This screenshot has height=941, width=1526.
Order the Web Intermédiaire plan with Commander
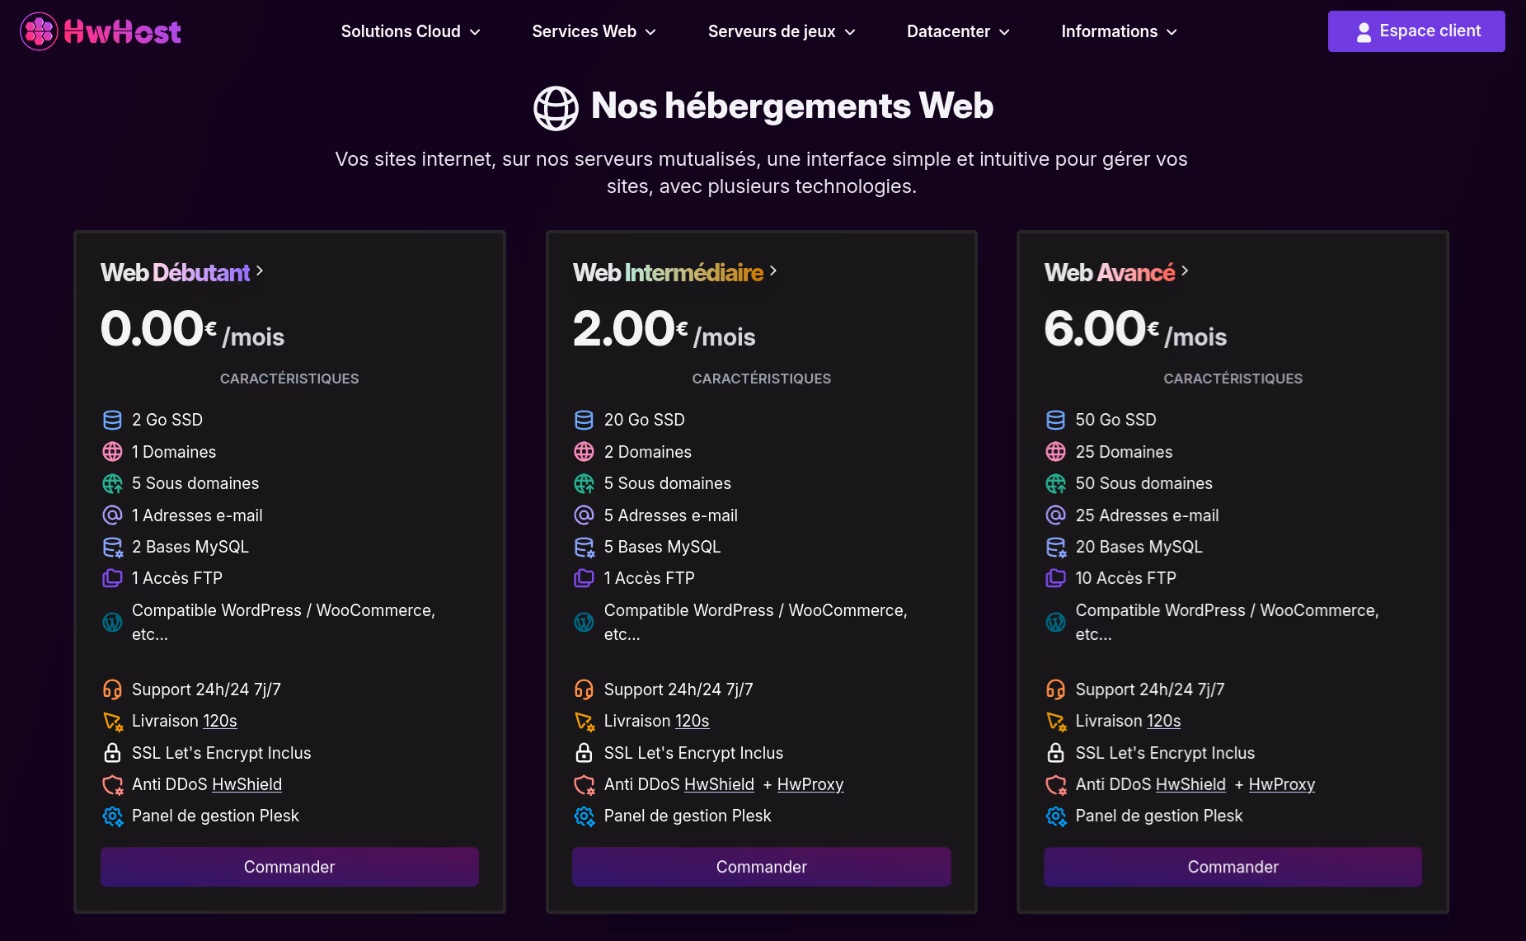[761, 867]
